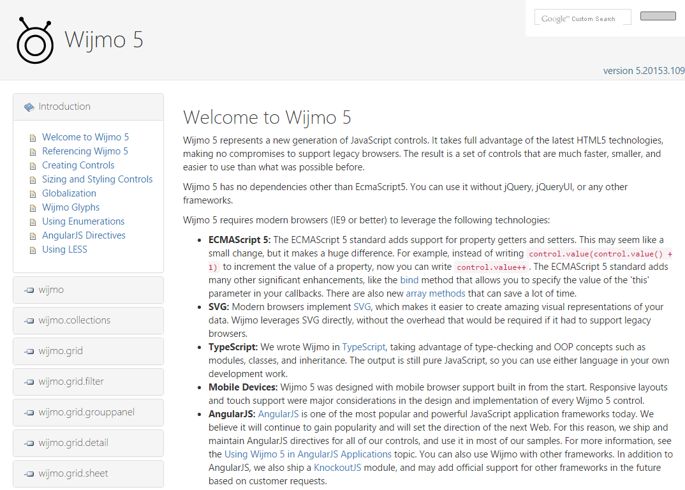Image resolution: width=685 pixels, height=490 pixels.
Task: Expand the wijmo module panel
Action: point(88,290)
